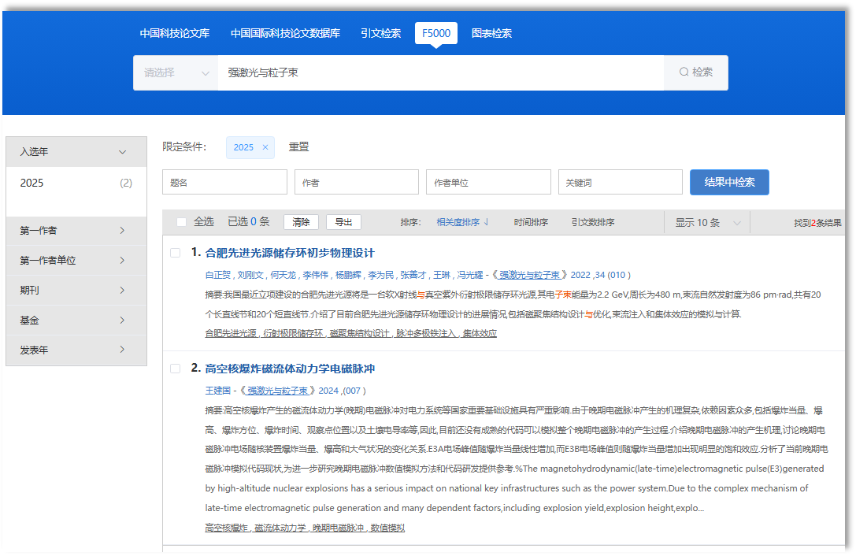Expand the 第一作者 filter

(122, 231)
